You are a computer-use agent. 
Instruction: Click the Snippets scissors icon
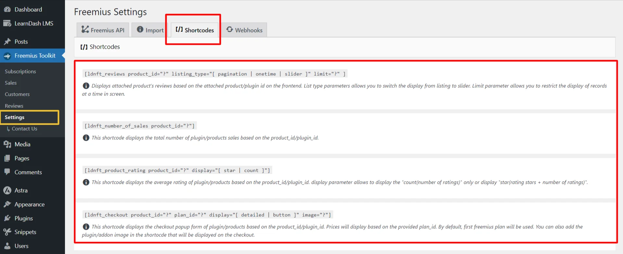[x=7, y=232]
